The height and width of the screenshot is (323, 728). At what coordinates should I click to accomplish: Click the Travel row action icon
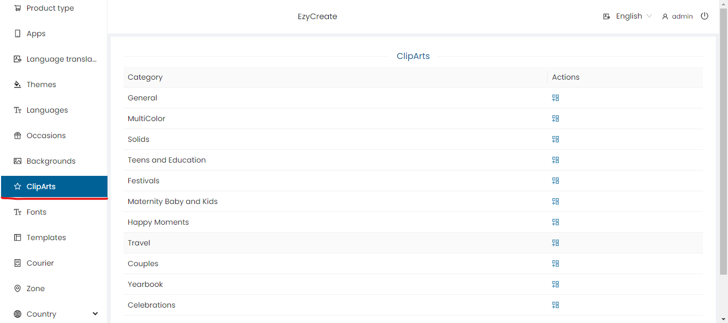[x=556, y=243]
